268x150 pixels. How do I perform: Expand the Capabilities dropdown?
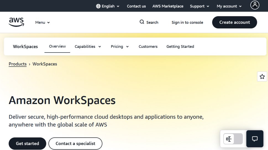pos(88,47)
